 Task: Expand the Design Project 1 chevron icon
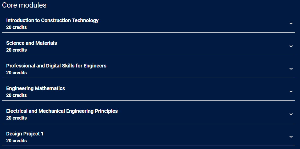click(x=291, y=137)
